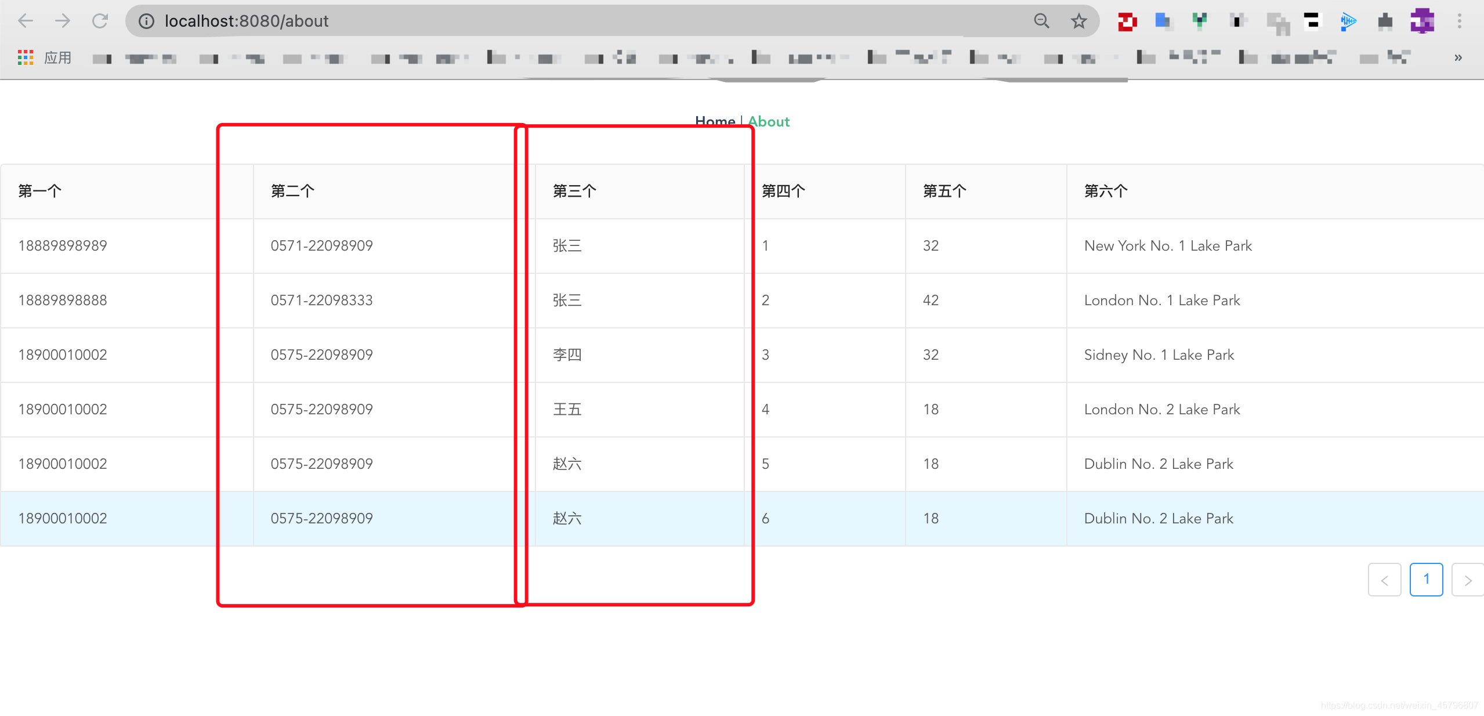Go to the About link
Viewport: 1484px width, 716px height.
click(769, 121)
